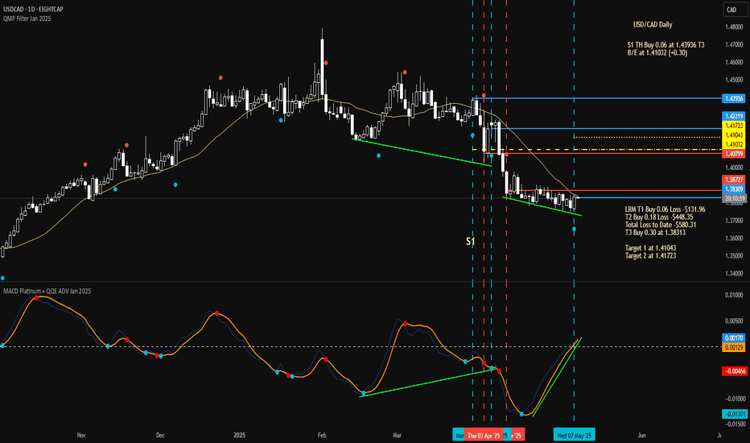The height and width of the screenshot is (443, 750).
Task: Click the 1.41043 yellow price label
Action: (x=734, y=135)
